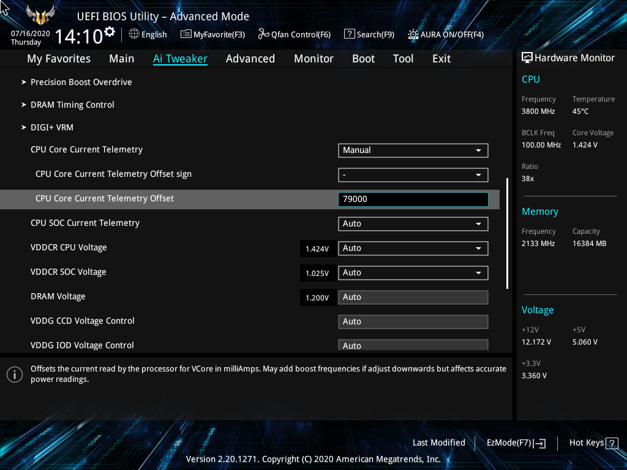Click the 14:10 clock display
This screenshot has height=470, width=627.
coord(79,36)
